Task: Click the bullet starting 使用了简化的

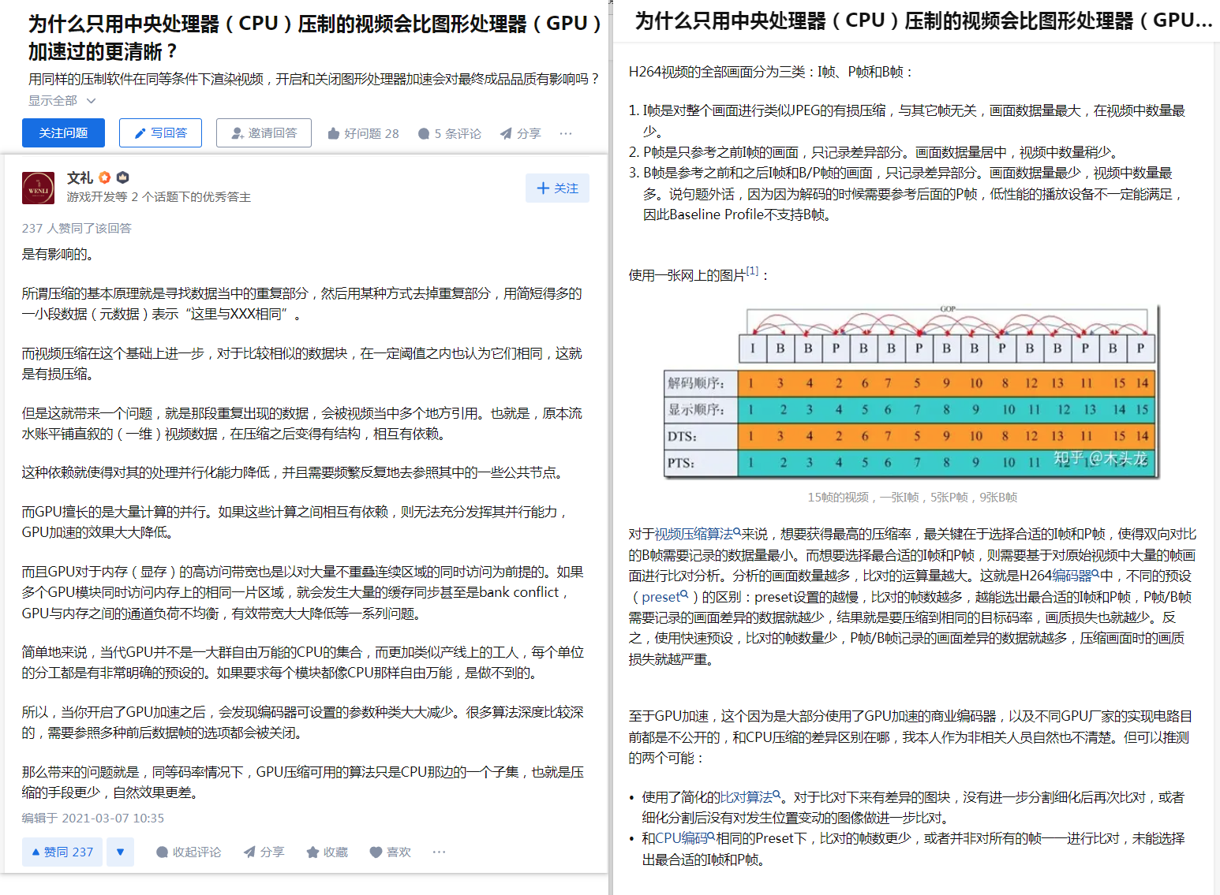Action: pos(913,807)
